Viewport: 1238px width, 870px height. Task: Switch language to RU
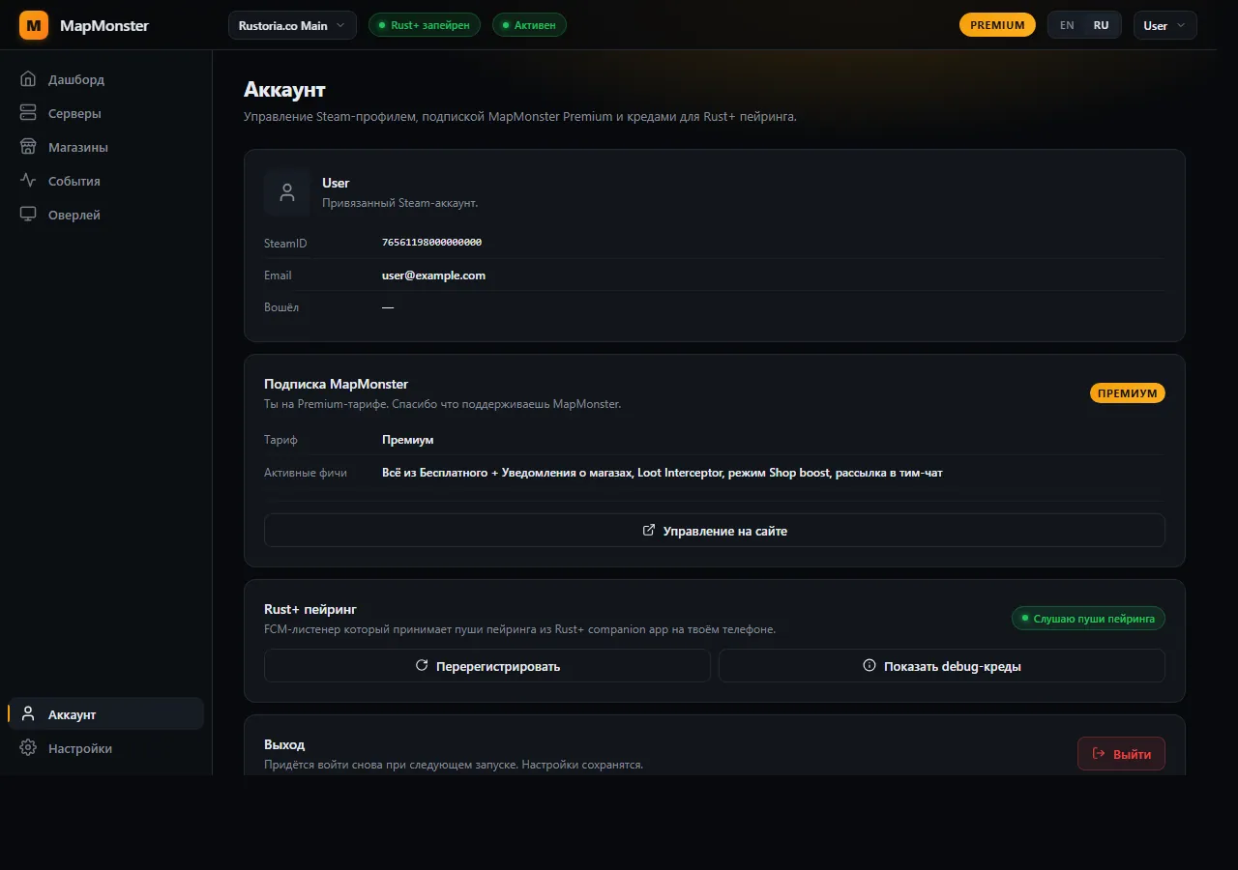(x=1102, y=25)
